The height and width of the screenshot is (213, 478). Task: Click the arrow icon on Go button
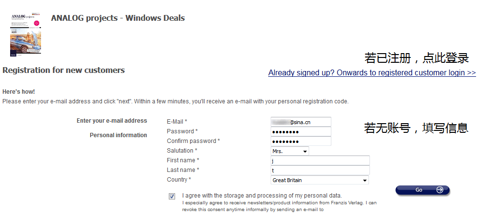(x=439, y=190)
